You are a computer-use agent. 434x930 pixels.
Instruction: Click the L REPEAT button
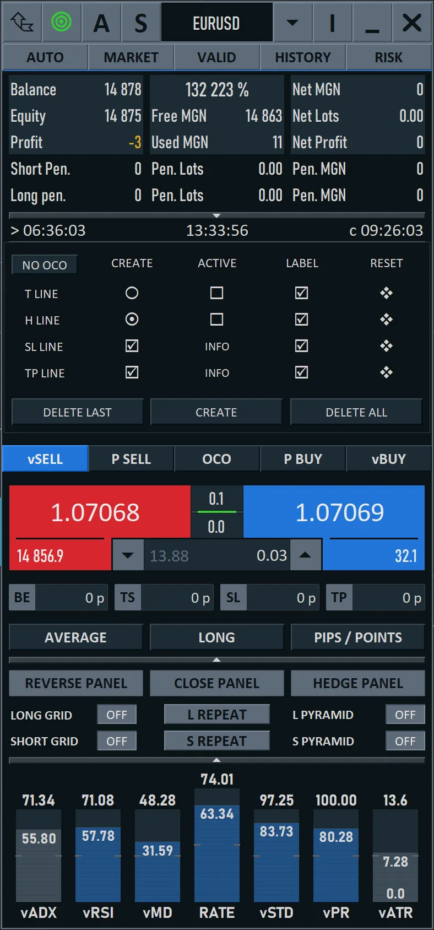coord(217,715)
